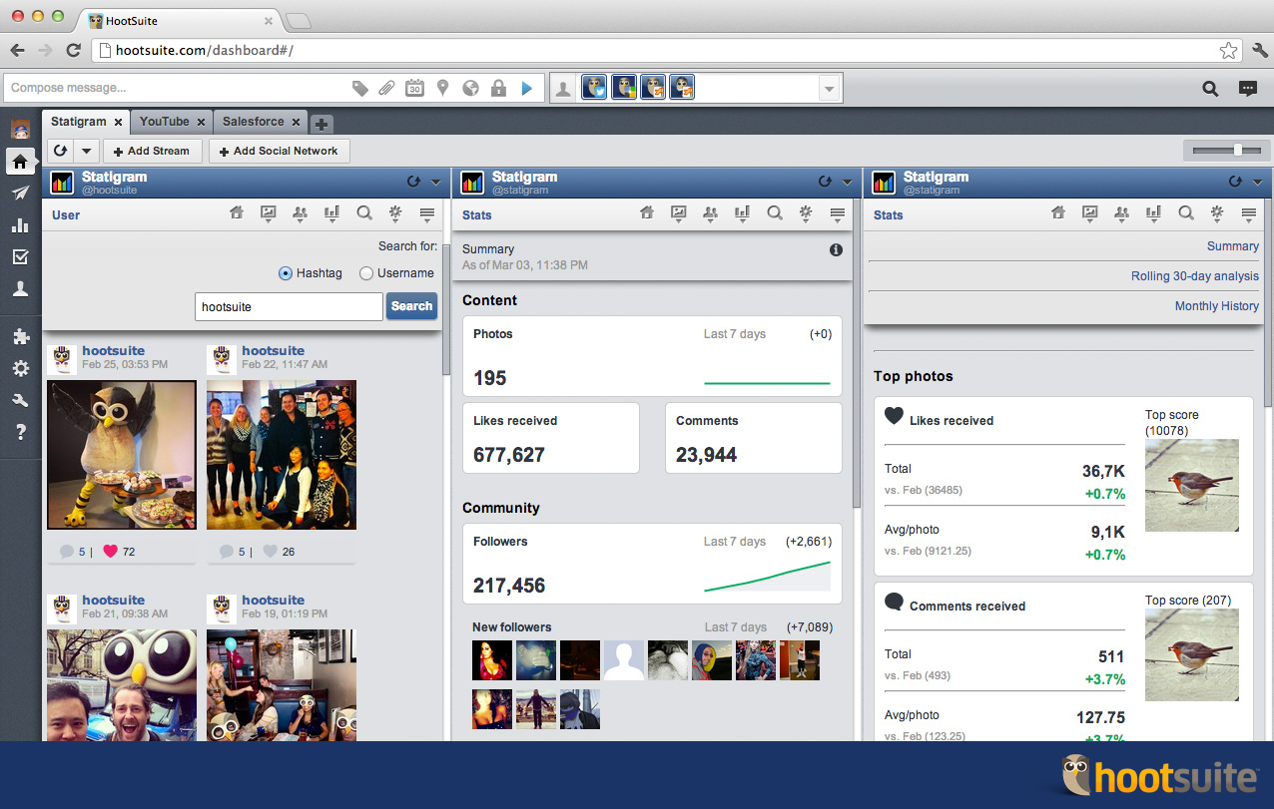Open the calendar scheduling icon
The height and width of the screenshot is (809, 1274).
pos(415,89)
